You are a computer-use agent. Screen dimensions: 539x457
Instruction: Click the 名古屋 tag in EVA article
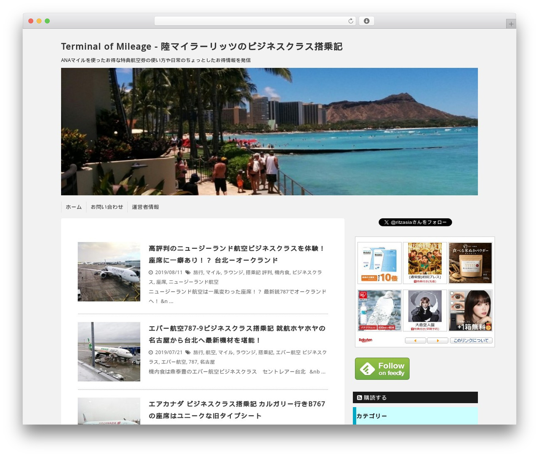207,362
